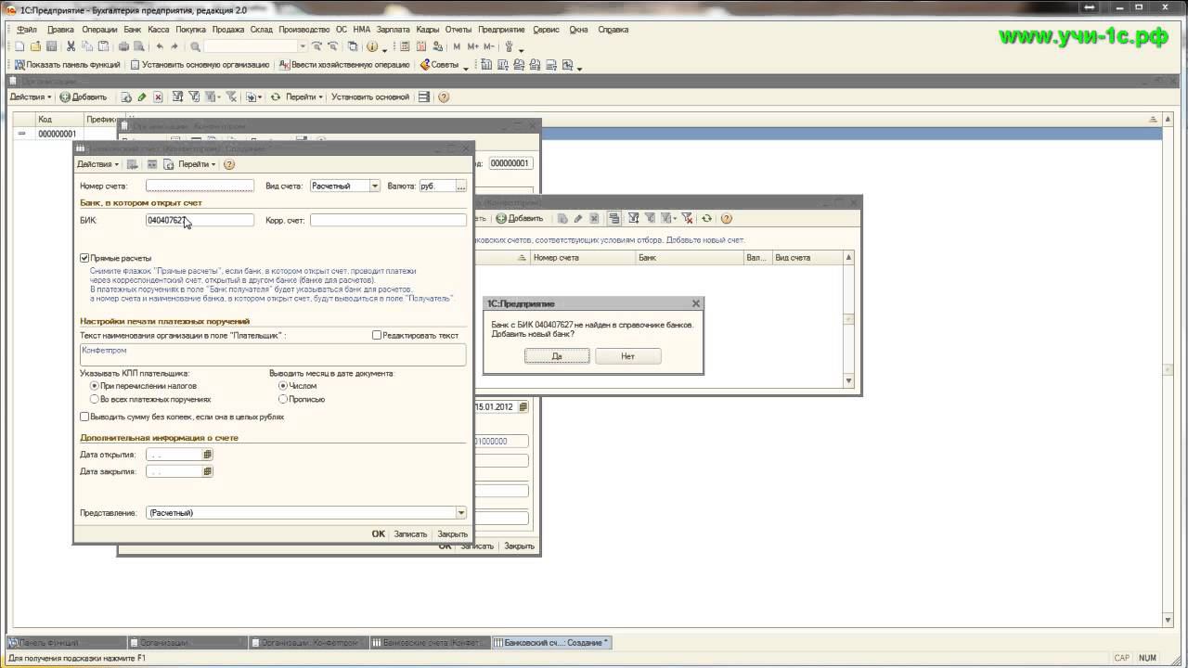Open the Операции menu
Screen dimensions: 1188x668
point(99,30)
